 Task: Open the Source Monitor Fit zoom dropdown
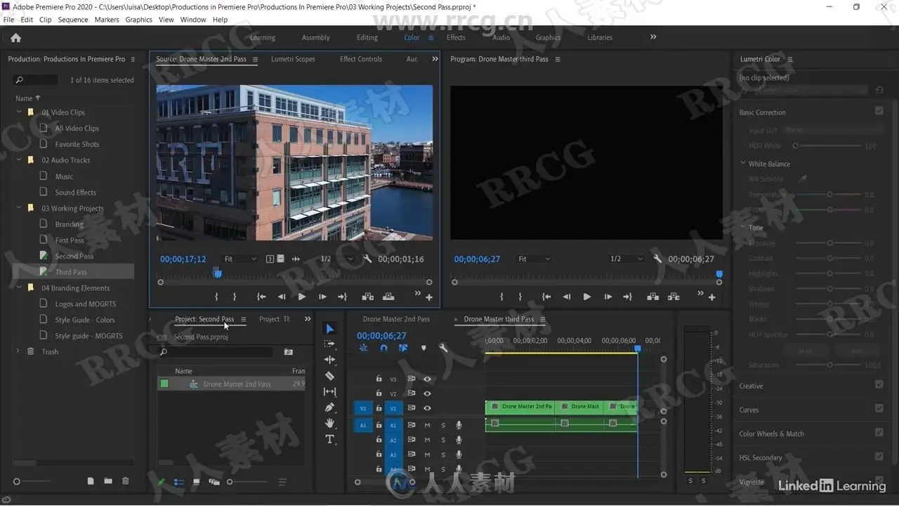pos(240,259)
